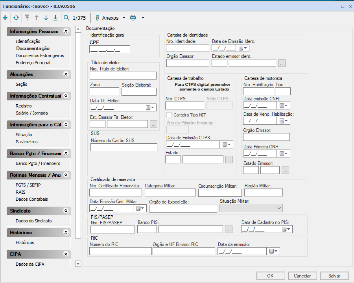354x283 pixels.
Task: Expand the Anexos dropdown arrow
Action: [x=124, y=18]
